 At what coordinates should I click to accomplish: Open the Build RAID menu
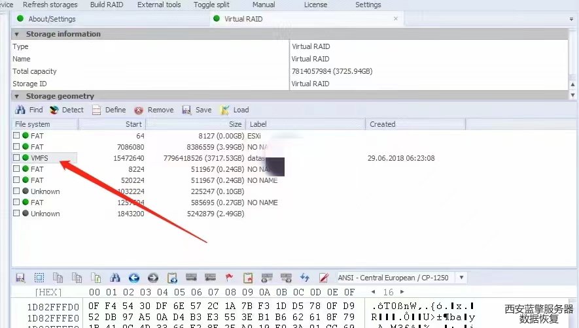107,5
